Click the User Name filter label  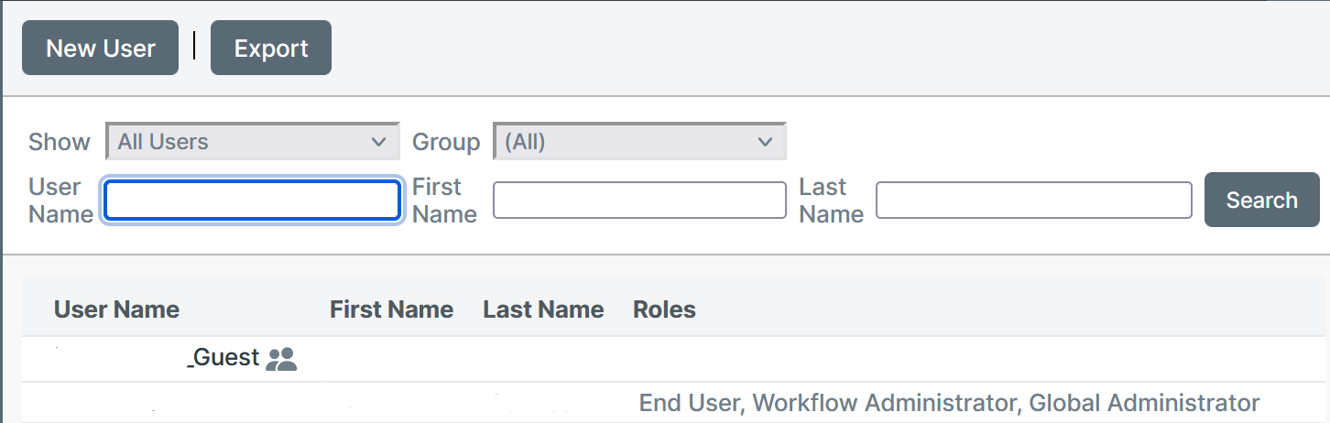tap(60, 201)
